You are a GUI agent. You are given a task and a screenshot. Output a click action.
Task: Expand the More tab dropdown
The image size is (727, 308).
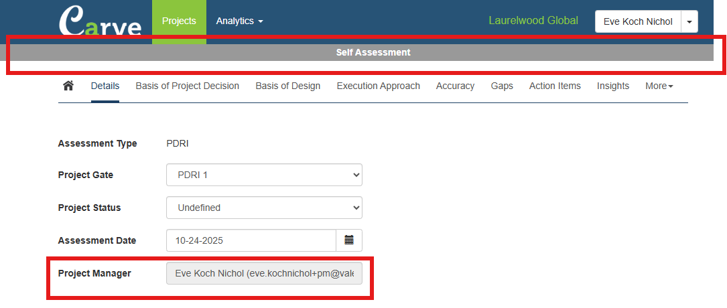pos(659,86)
